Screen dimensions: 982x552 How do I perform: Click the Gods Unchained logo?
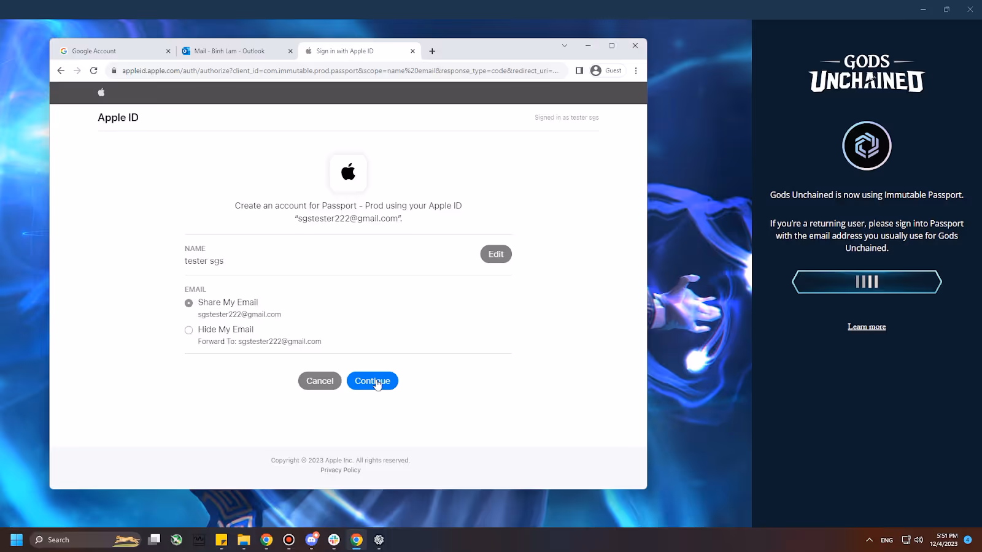click(x=867, y=73)
